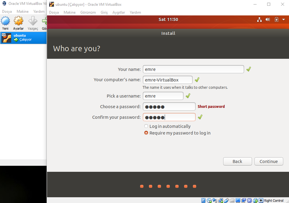
Task: Select Require my password to log in
Action: pyautogui.click(x=146, y=133)
